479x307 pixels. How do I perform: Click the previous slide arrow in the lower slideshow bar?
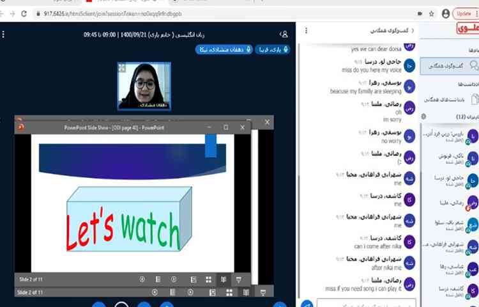tap(155, 292)
